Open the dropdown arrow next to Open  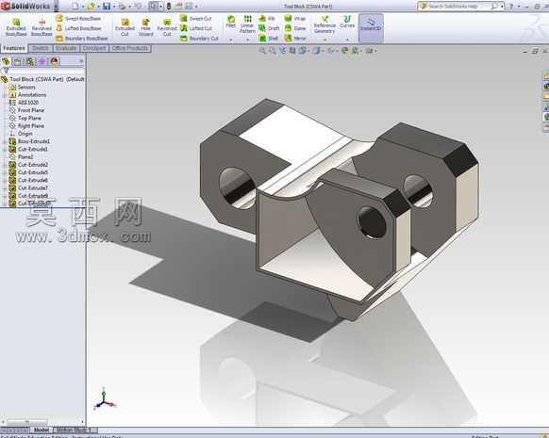[x=98, y=7]
